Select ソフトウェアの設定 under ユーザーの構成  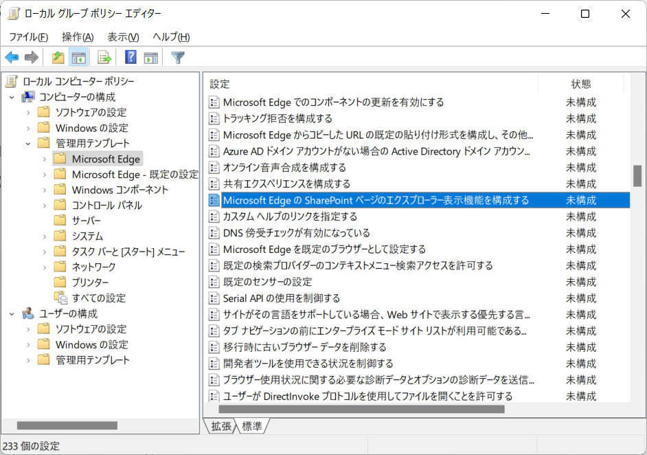91,329
